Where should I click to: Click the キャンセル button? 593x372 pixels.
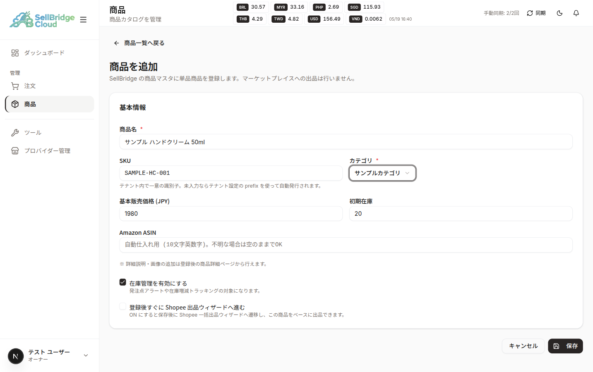(523, 346)
